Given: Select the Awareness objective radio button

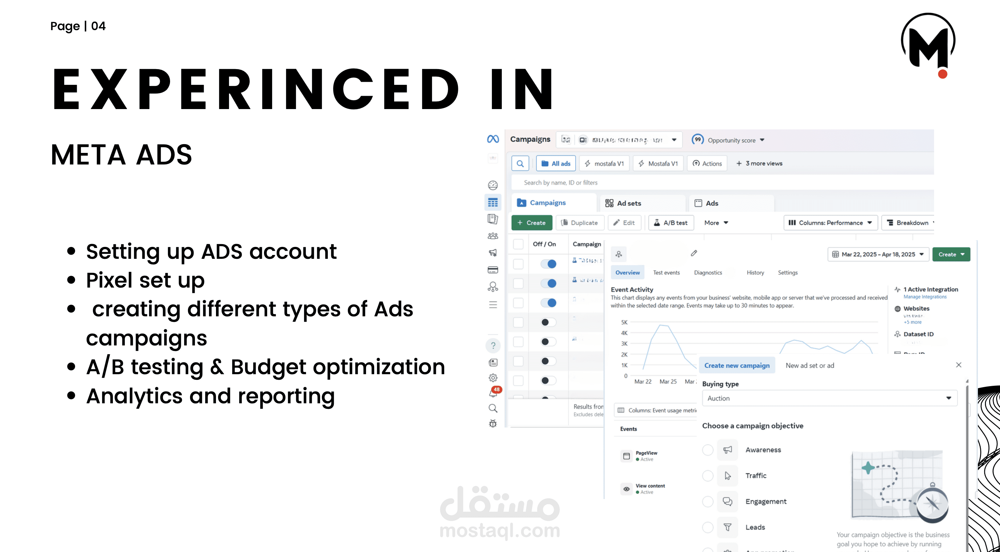Looking at the screenshot, I should tap(708, 450).
